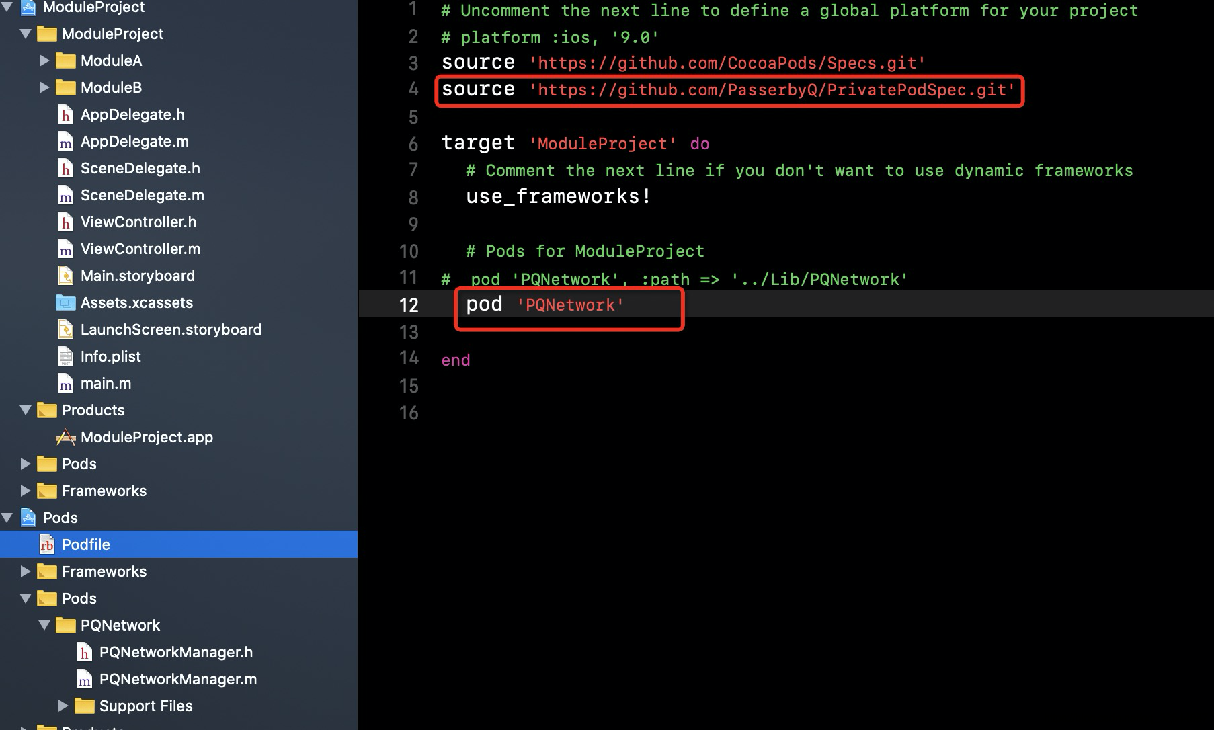Expand the Pods folder under ModuleProject
This screenshot has width=1214, height=730.
pyautogui.click(x=26, y=464)
